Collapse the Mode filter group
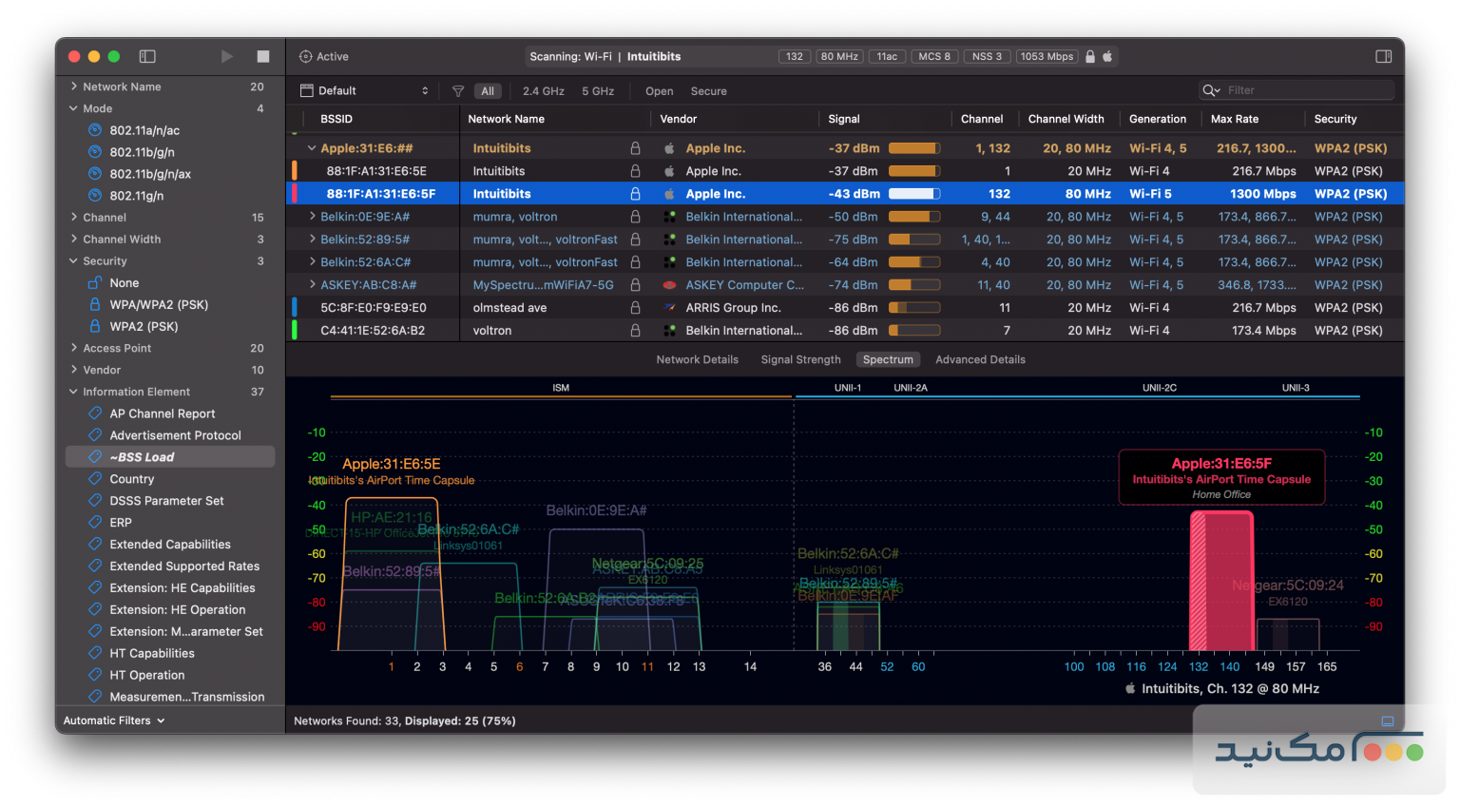The image size is (1460, 807). pos(75,108)
